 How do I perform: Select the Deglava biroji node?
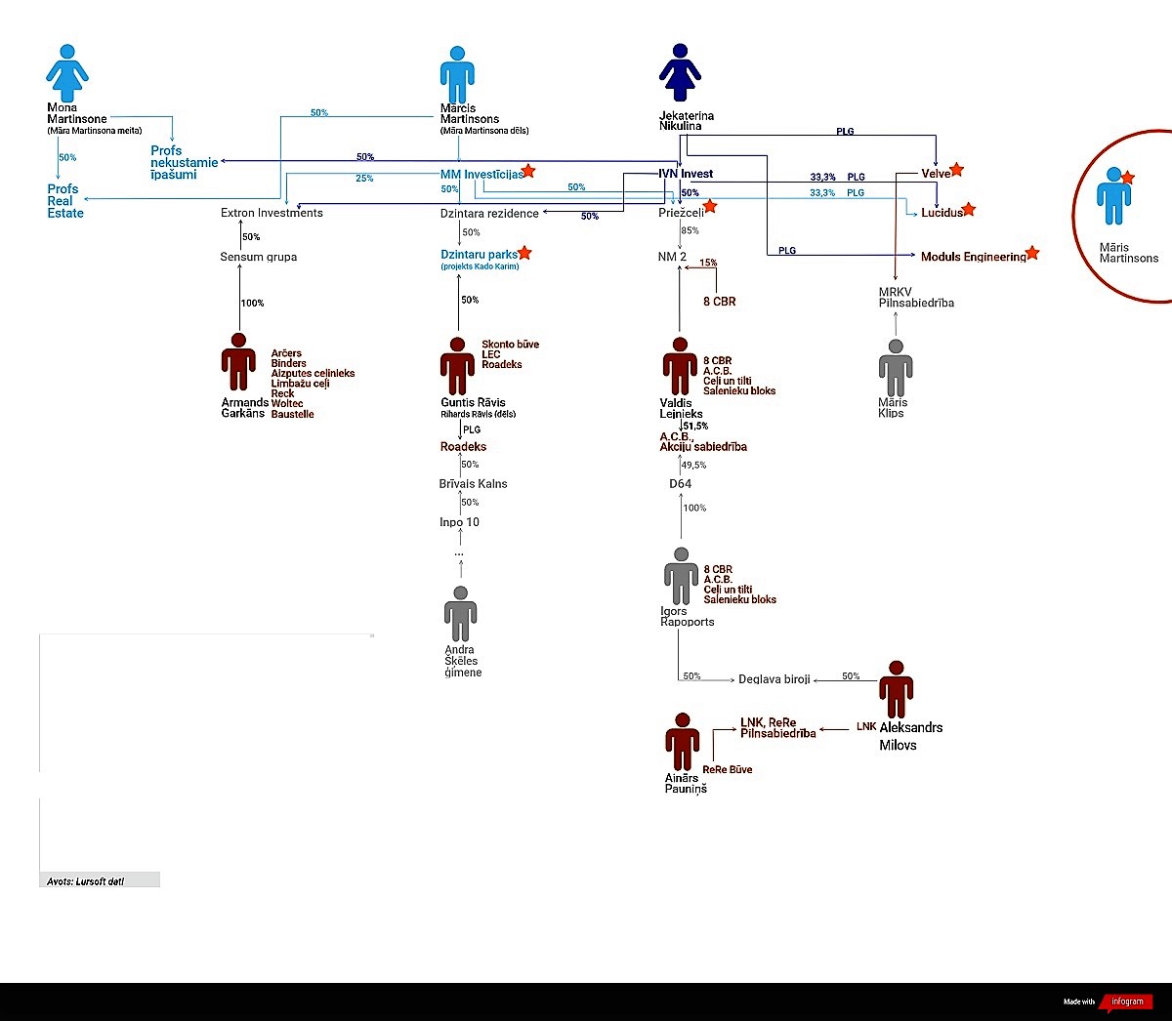point(774,679)
